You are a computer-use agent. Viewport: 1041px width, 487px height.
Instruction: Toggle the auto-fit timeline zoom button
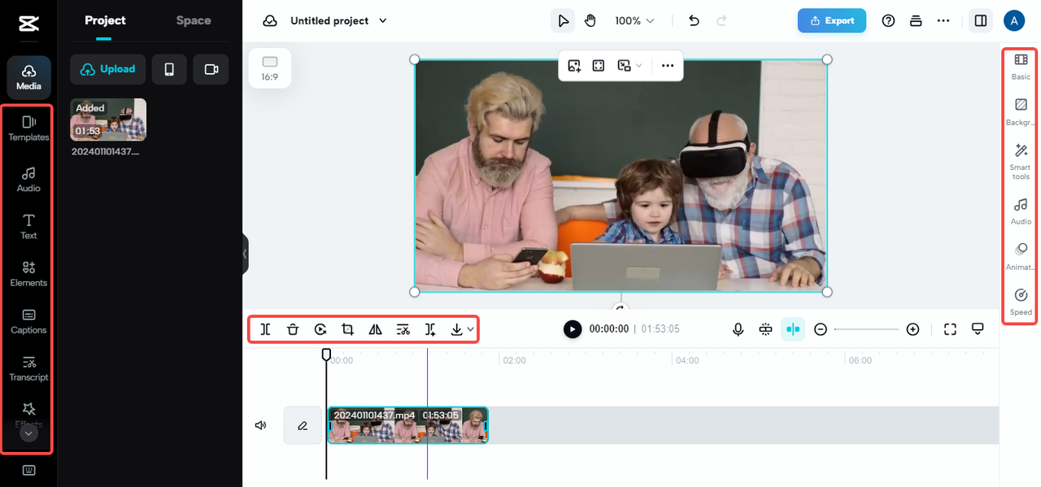tap(793, 329)
